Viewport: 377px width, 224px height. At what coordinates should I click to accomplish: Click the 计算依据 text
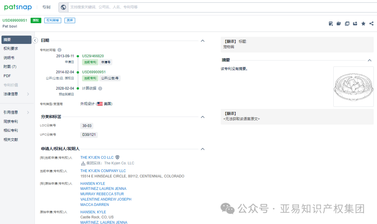(x=89, y=88)
